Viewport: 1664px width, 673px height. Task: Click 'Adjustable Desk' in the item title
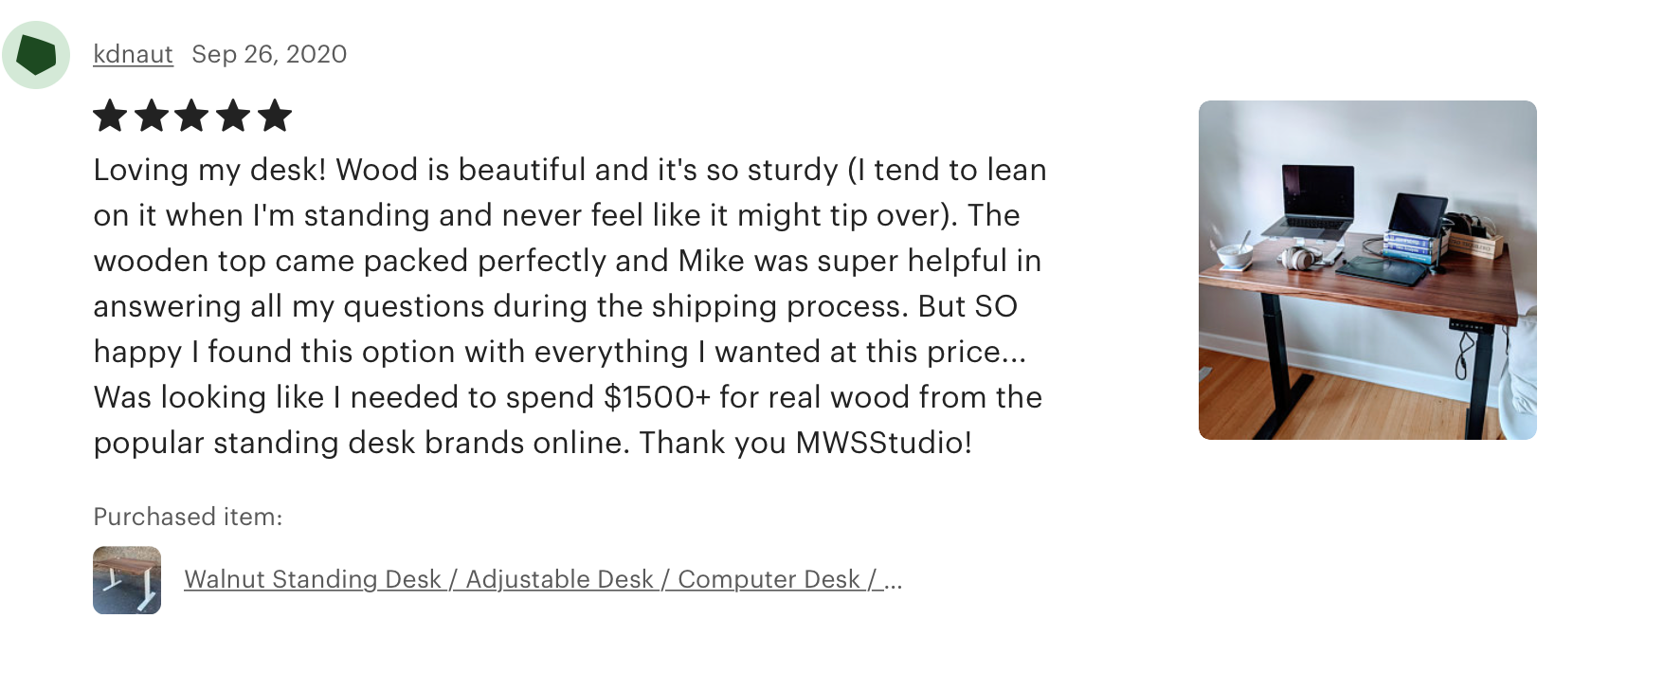point(559,579)
